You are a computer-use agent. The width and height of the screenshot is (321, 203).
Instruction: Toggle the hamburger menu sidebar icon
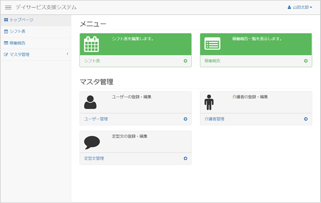(8, 7)
